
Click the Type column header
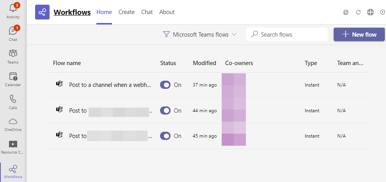311,63
